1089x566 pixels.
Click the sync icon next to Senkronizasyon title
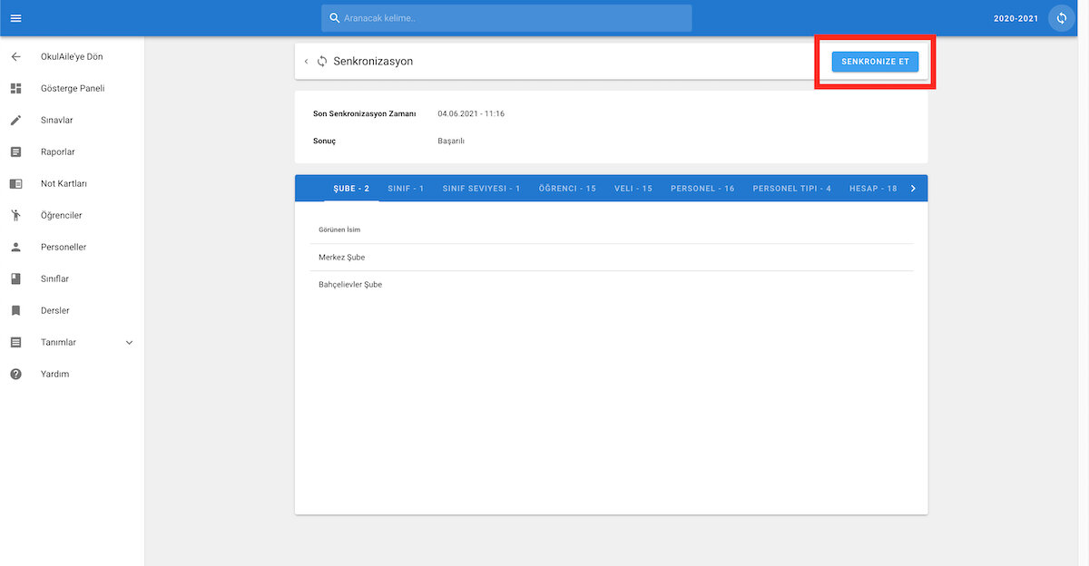pos(322,62)
